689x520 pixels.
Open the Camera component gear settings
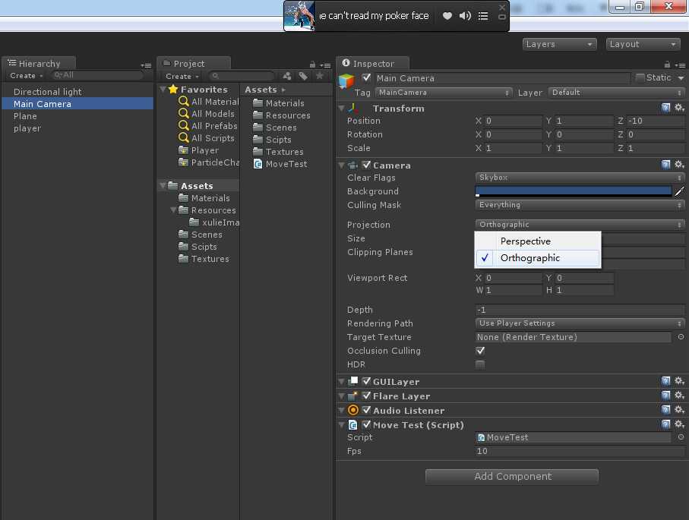pos(680,164)
